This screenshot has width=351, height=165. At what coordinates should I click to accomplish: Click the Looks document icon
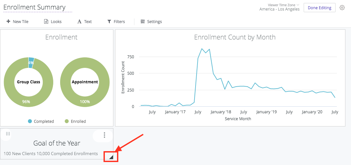click(46, 21)
